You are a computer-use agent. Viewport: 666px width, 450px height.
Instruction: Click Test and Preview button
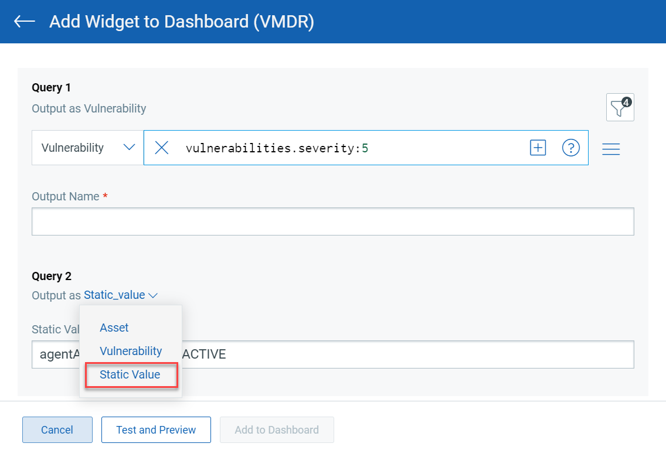tap(156, 429)
